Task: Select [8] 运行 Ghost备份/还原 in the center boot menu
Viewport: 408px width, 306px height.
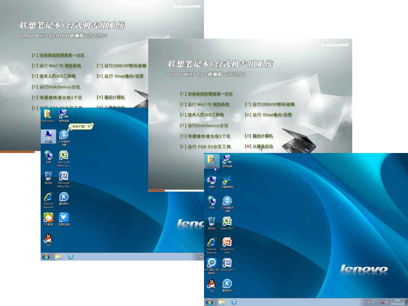Action: pos(268,114)
